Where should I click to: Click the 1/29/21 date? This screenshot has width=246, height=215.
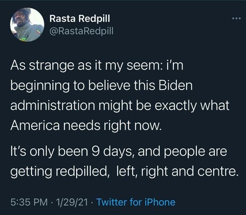[71, 202]
